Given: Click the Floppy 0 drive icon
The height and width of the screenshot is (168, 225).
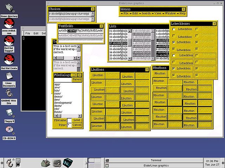Looking at the screenshot, I should pyautogui.click(x=9, y=112).
